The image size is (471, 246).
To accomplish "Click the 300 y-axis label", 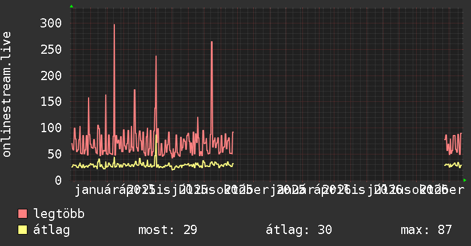I will pos(51,23).
